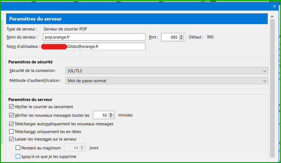
Task: Enable the 'Pendant au maximum' limit
Action: [x=18, y=148]
